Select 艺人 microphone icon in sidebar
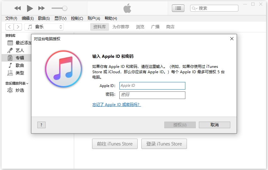 (x=10, y=50)
